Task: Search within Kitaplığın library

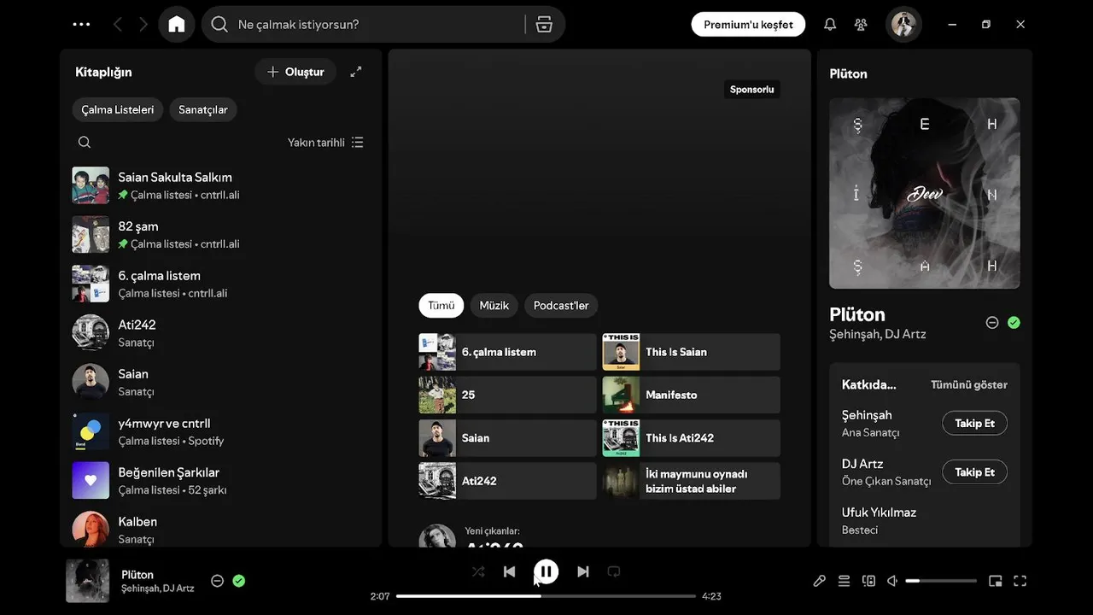Action: 85,143
